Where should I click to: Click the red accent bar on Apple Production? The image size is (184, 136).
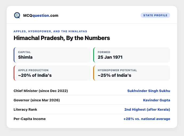(x=14, y=73)
